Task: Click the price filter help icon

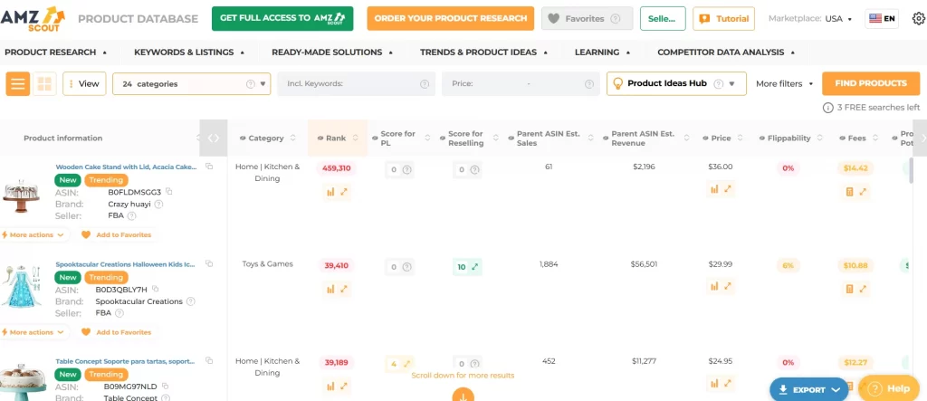Action: pos(588,84)
